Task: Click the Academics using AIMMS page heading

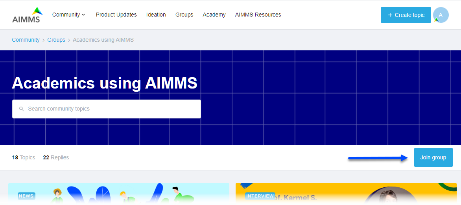Action: [x=104, y=83]
